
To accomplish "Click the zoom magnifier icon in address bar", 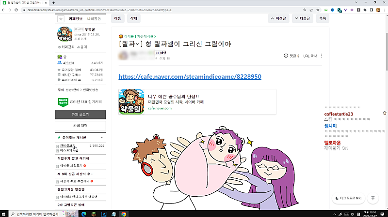I will pos(305,10).
